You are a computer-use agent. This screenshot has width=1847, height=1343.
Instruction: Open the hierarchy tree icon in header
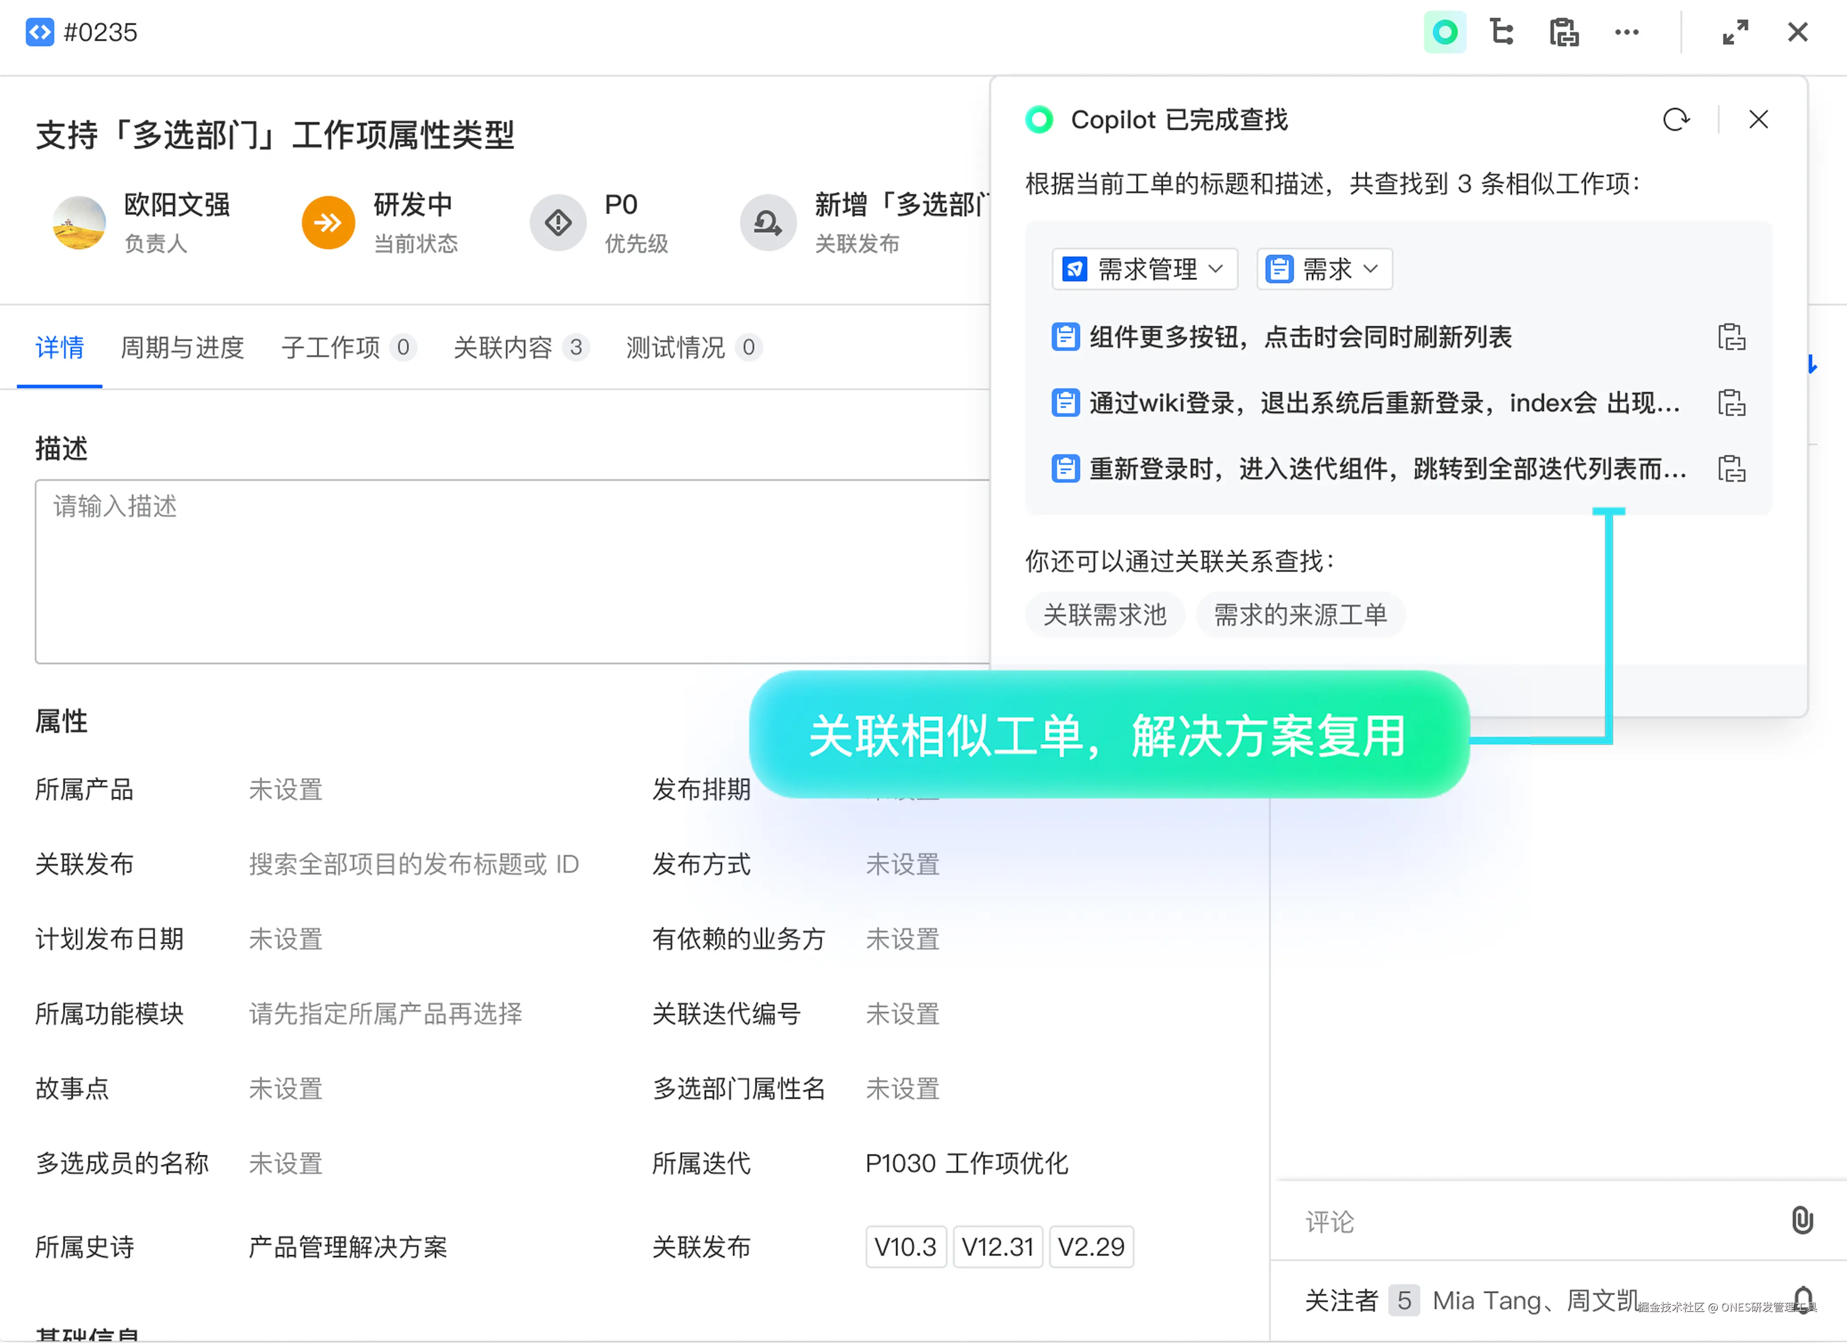[1502, 33]
